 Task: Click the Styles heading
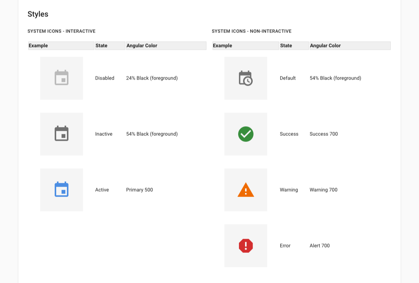(x=37, y=14)
